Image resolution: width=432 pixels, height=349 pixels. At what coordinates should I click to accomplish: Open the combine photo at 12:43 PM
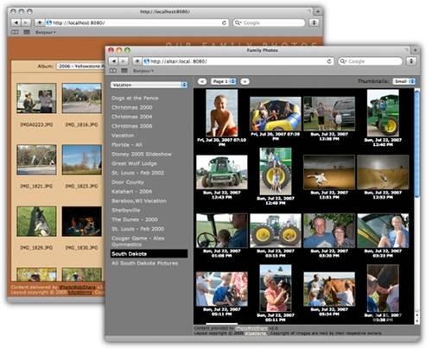222,172
